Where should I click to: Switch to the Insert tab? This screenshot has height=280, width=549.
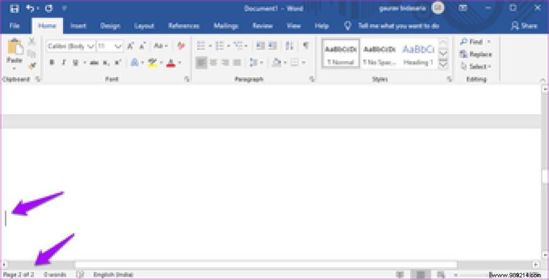tap(78, 26)
